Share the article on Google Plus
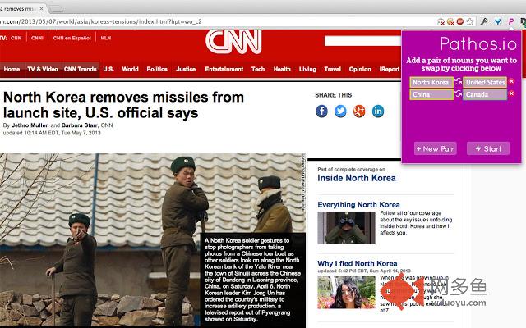This screenshot has height=328, width=526. tap(359, 112)
